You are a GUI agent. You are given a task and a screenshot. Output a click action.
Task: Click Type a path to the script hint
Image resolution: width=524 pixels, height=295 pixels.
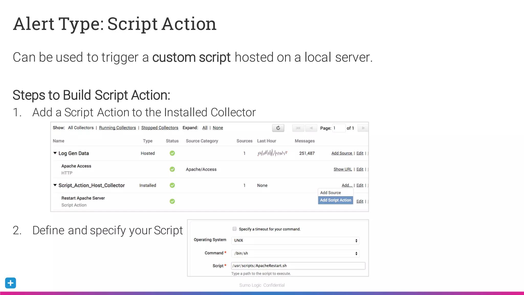click(261, 273)
